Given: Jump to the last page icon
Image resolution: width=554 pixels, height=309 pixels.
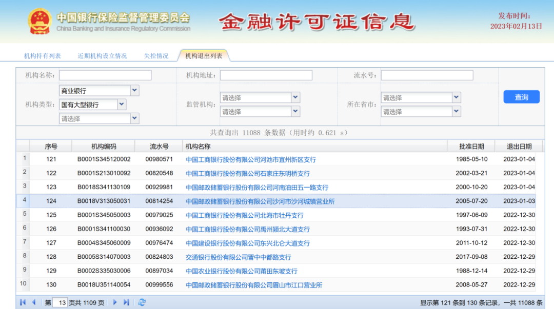Looking at the screenshot, I should pos(126,302).
